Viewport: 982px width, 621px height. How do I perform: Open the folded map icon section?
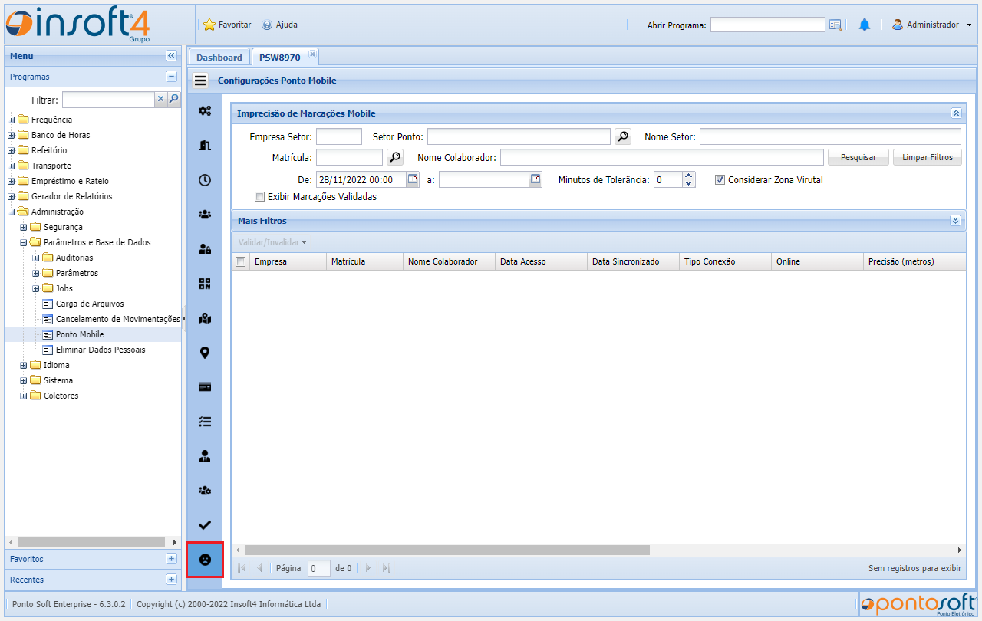pos(205,318)
